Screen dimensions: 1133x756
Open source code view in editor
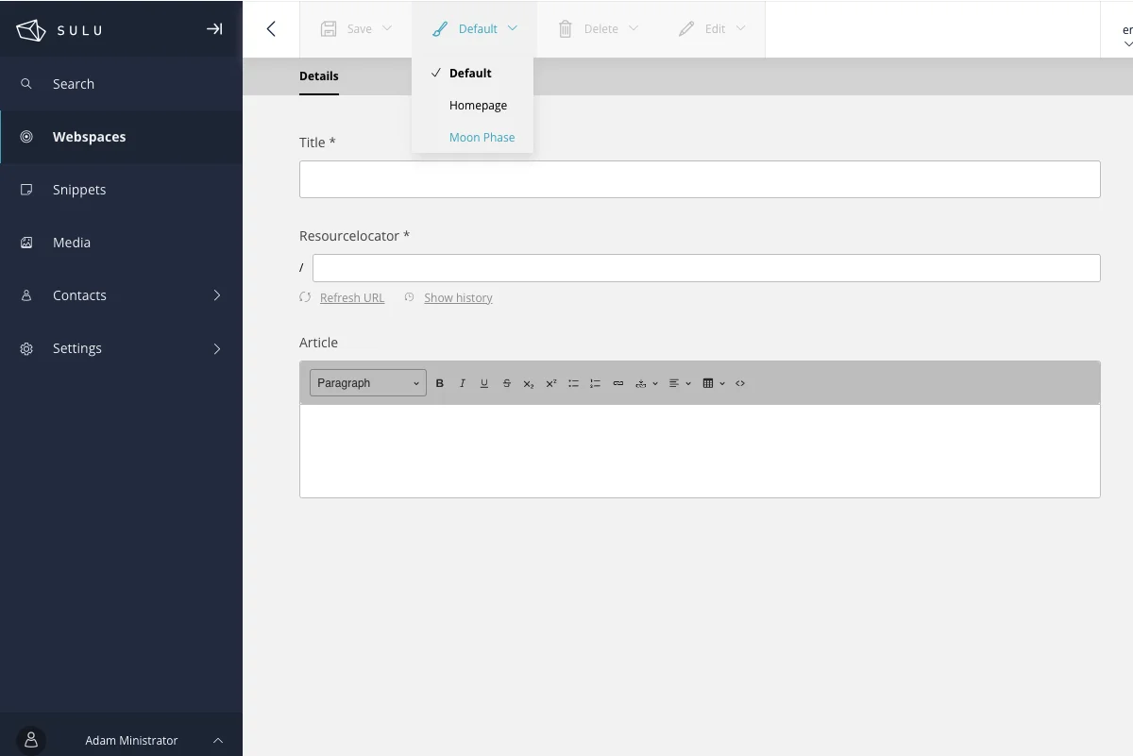740,383
